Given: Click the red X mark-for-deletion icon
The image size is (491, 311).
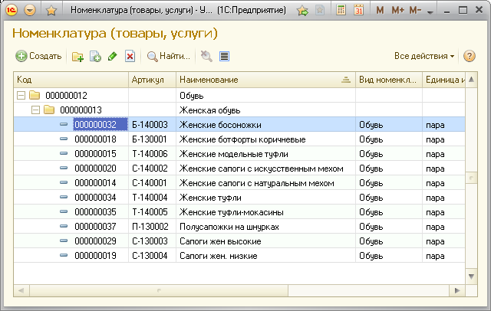Looking at the screenshot, I should (130, 56).
